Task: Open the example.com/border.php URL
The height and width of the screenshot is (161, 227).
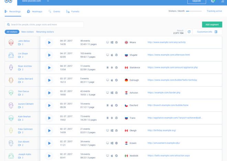Action: (x=164, y=92)
